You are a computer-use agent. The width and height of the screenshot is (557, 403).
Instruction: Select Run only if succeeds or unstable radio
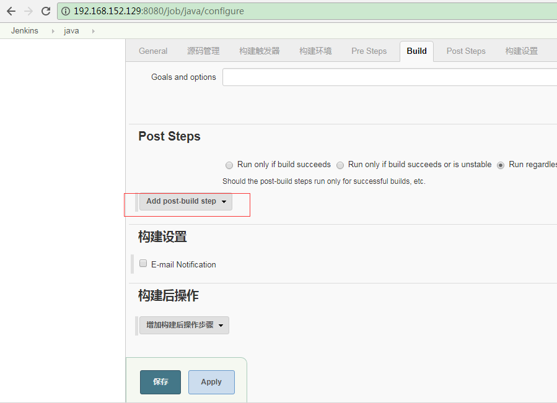(340, 165)
